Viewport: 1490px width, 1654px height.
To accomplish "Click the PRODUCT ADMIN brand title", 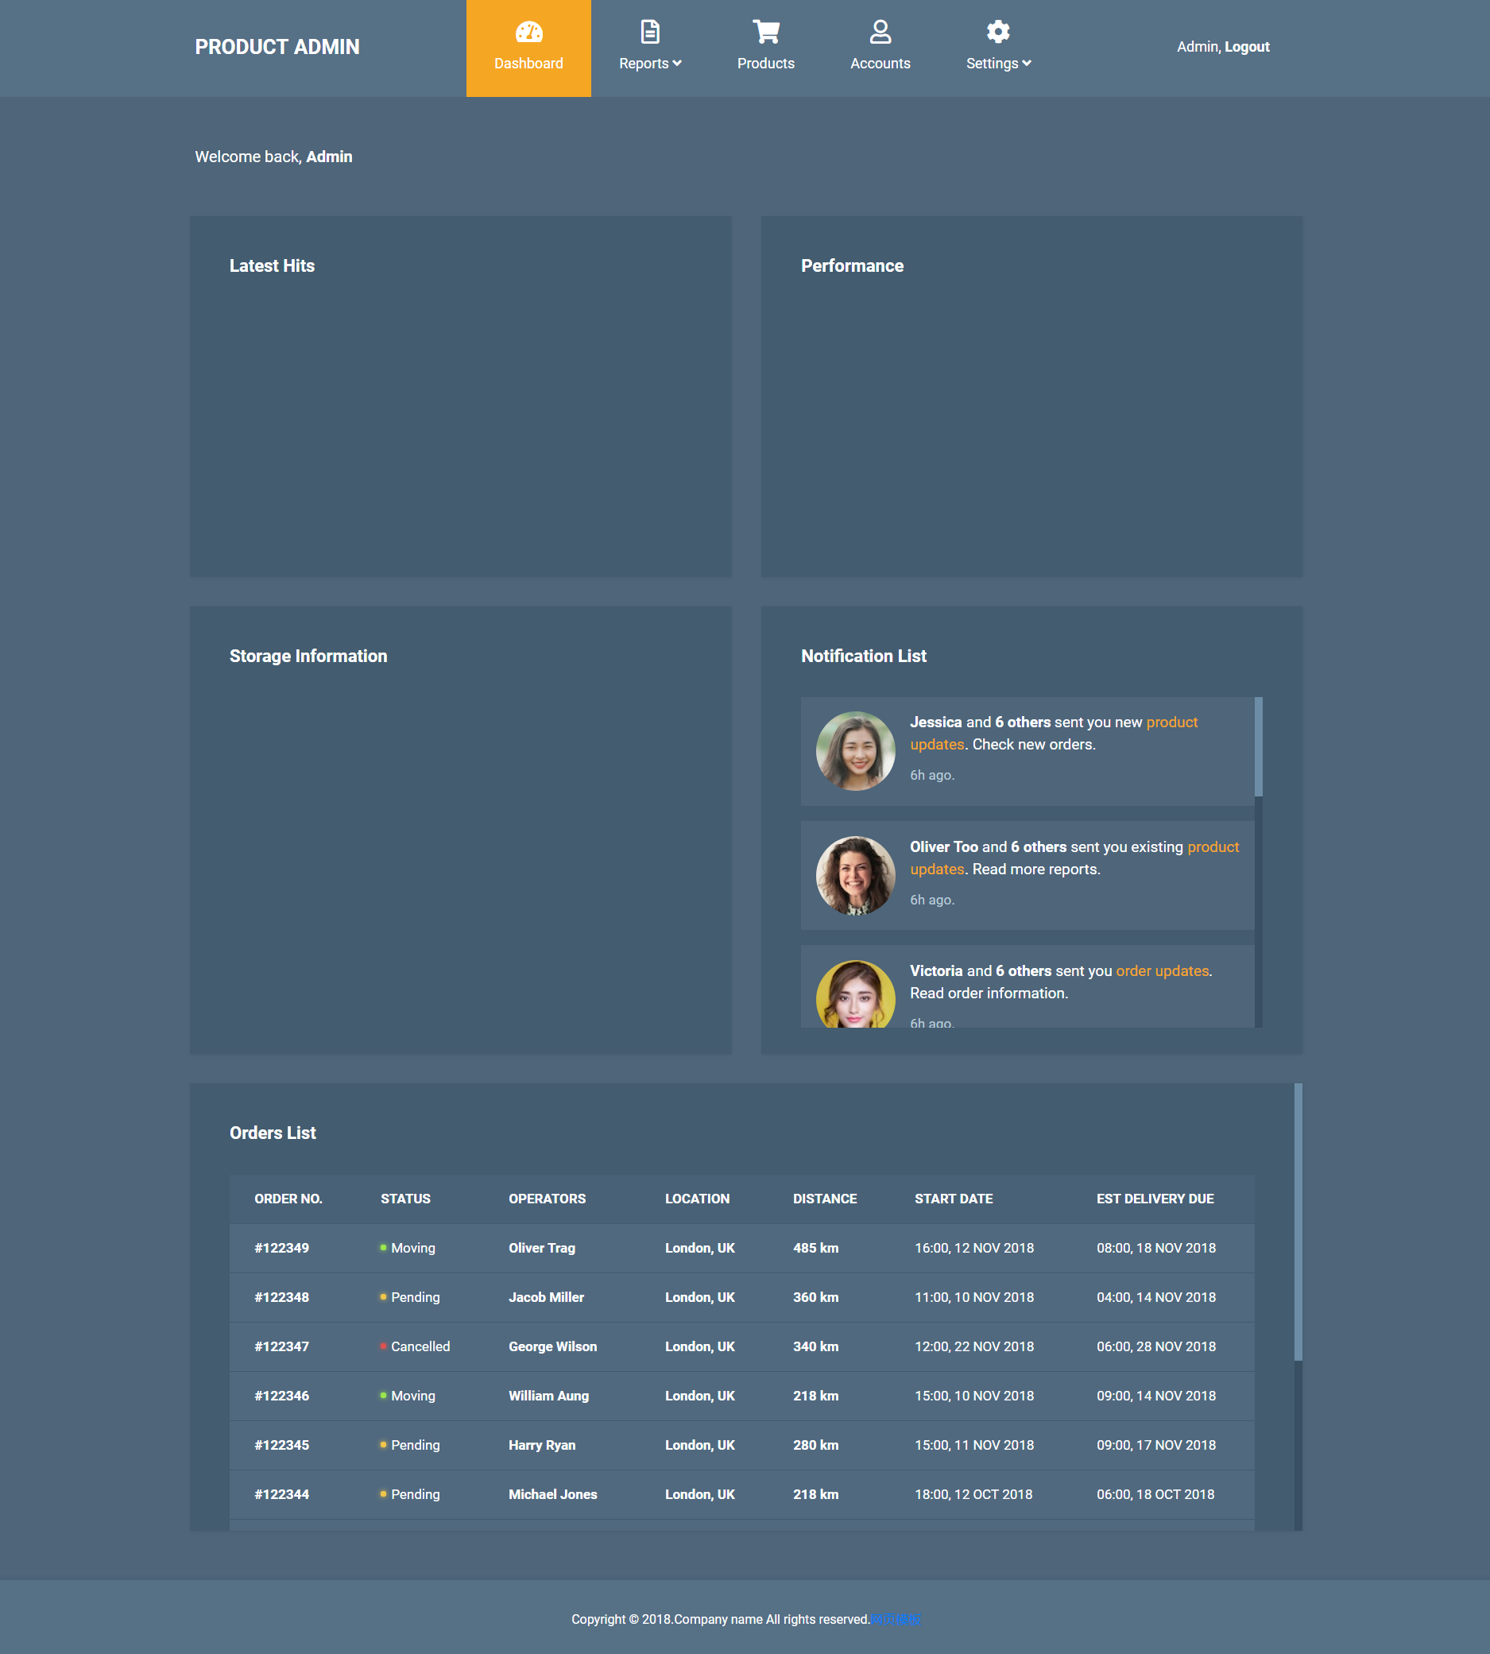I will [x=277, y=48].
